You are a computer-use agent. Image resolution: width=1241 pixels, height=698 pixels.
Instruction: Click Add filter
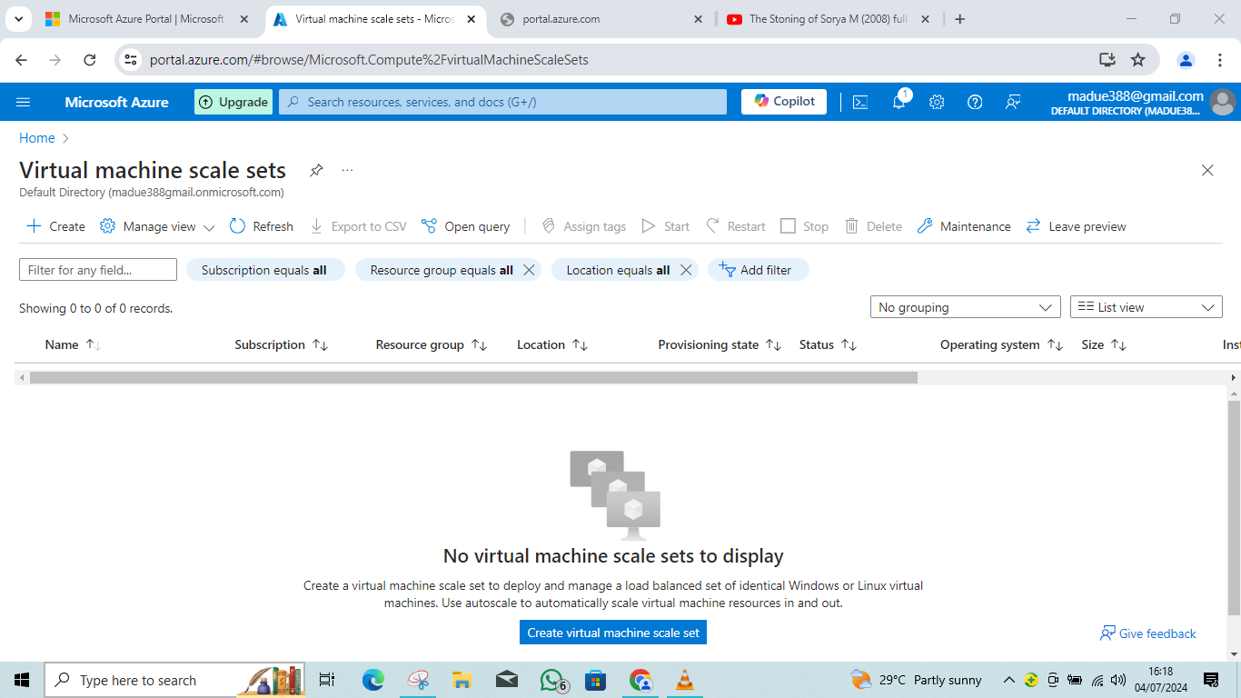[x=758, y=270]
